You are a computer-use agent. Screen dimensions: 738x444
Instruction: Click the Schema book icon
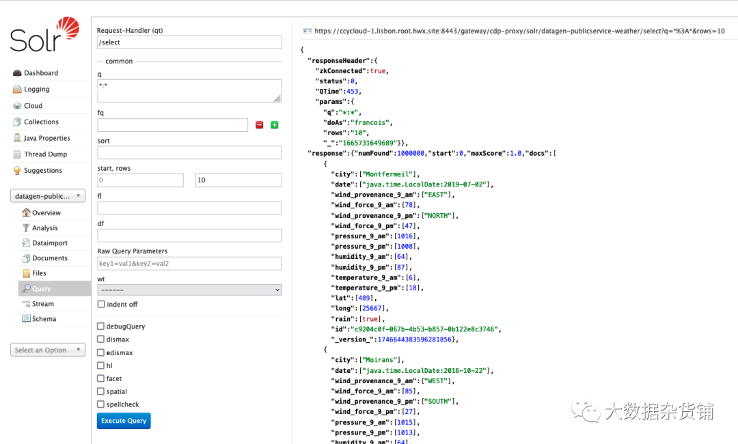[26, 318]
